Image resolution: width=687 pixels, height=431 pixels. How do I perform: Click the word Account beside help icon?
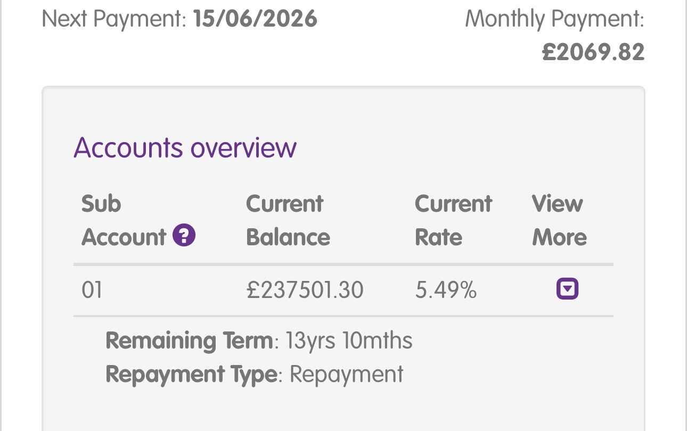click(x=124, y=237)
